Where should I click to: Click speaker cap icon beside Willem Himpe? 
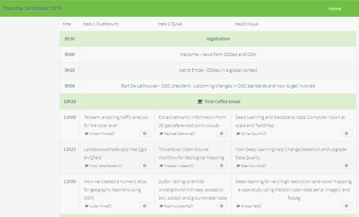coord(87,133)
